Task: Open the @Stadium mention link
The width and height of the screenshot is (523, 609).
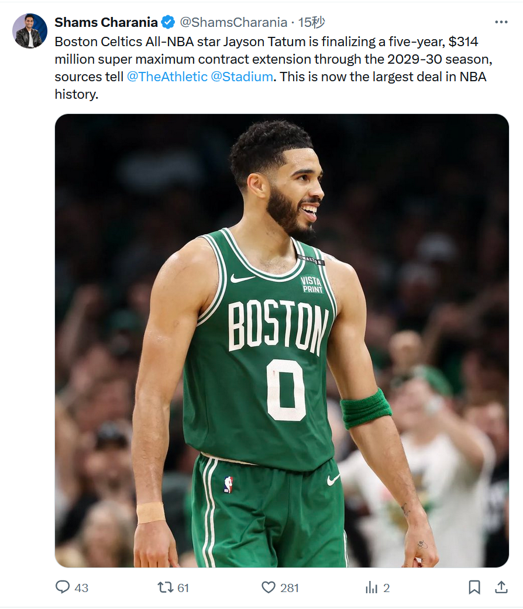Action: [x=242, y=77]
